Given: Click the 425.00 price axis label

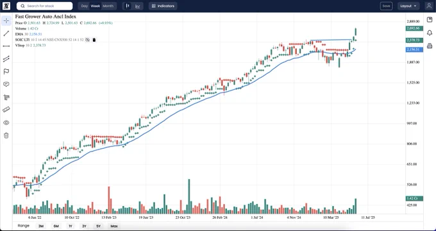Looking at the screenshot, I should (x=412, y=205).
